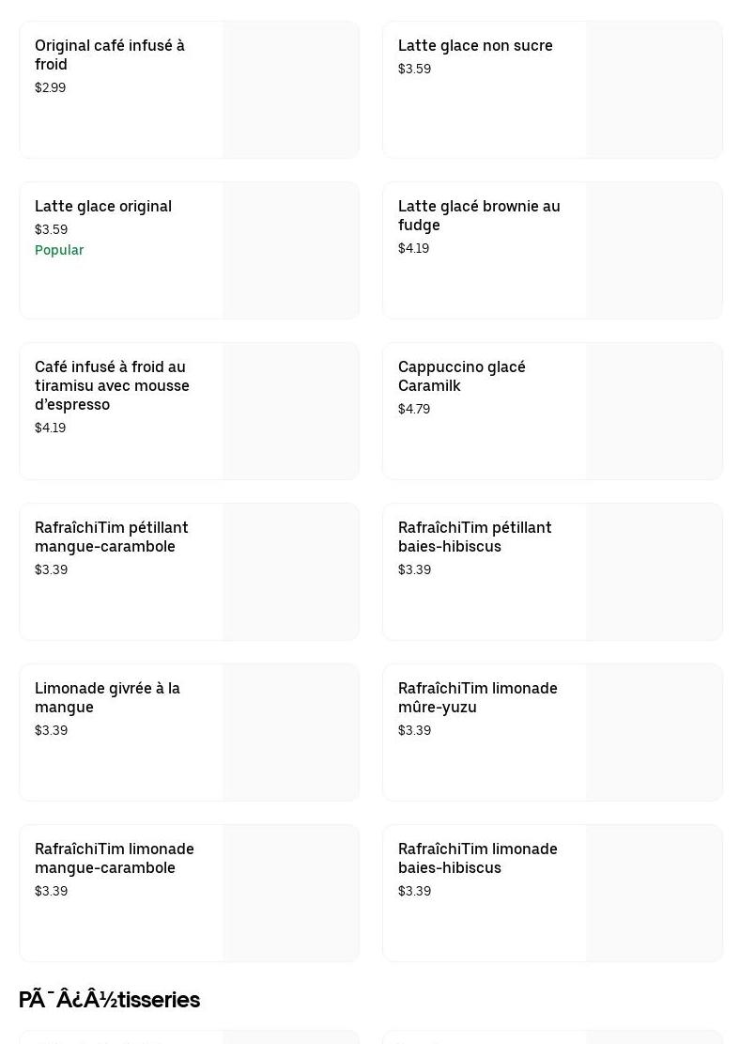Click the garbled Pâtisseries section heading

pos(109,999)
